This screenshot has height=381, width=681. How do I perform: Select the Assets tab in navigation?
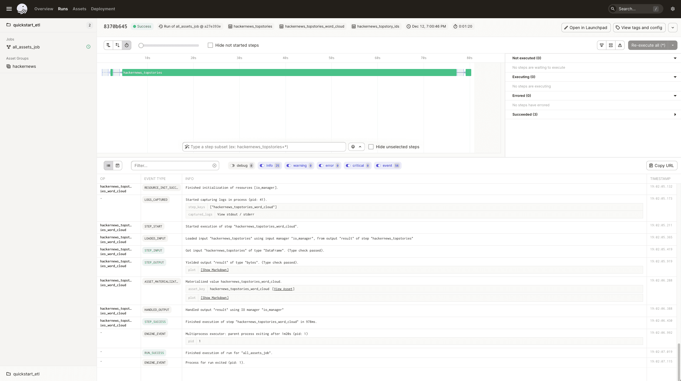click(x=79, y=9)
